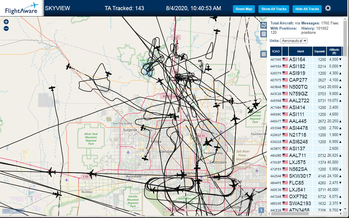This screenshot has height=218, width=349.
Task: Select the ASI164 row
Action: 306,60
